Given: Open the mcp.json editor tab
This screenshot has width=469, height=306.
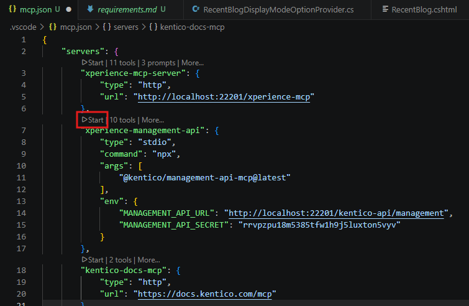Looking at the screenshot, I should [x=39, y=9].
